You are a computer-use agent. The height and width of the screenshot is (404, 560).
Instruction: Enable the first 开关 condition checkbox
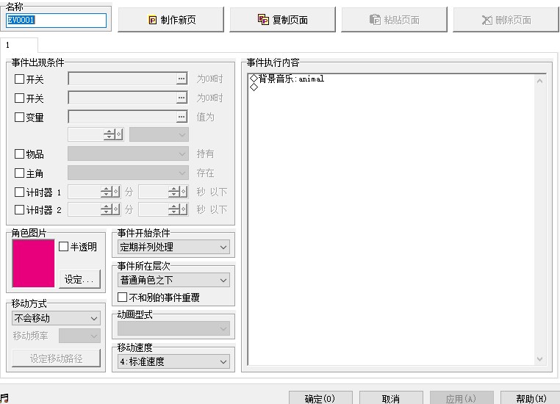(19, 79)
